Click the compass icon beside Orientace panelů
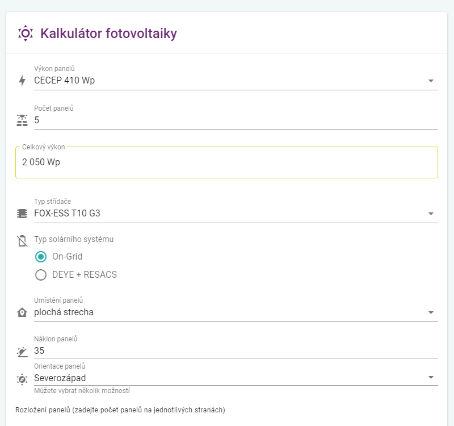 point(22,378)
